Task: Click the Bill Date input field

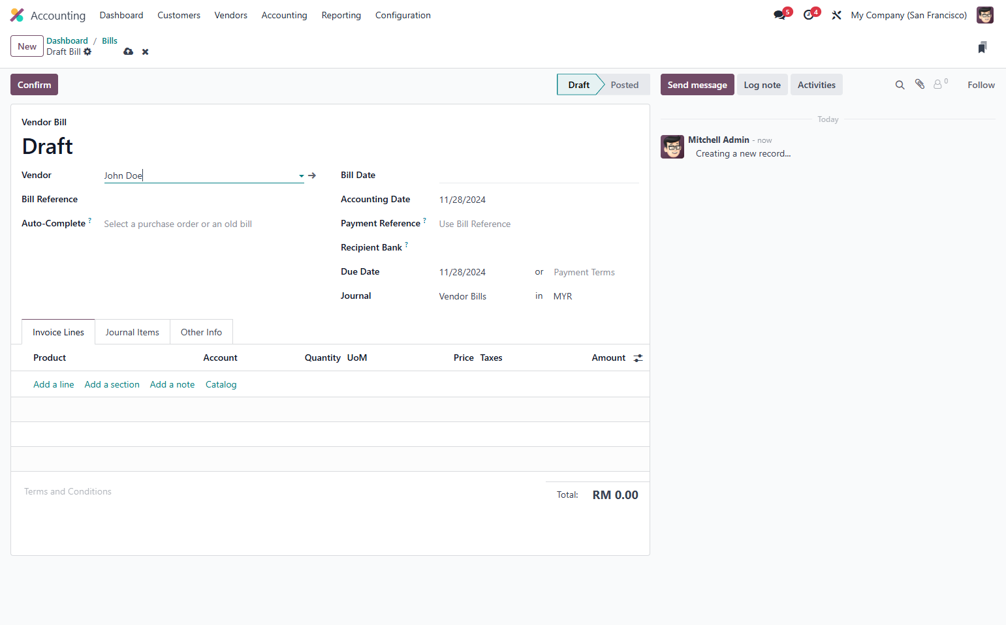Action: coord(539,175)
